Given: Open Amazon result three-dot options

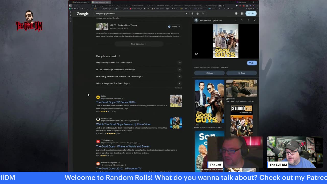Looking at the screenshot, I should [141, 121].
